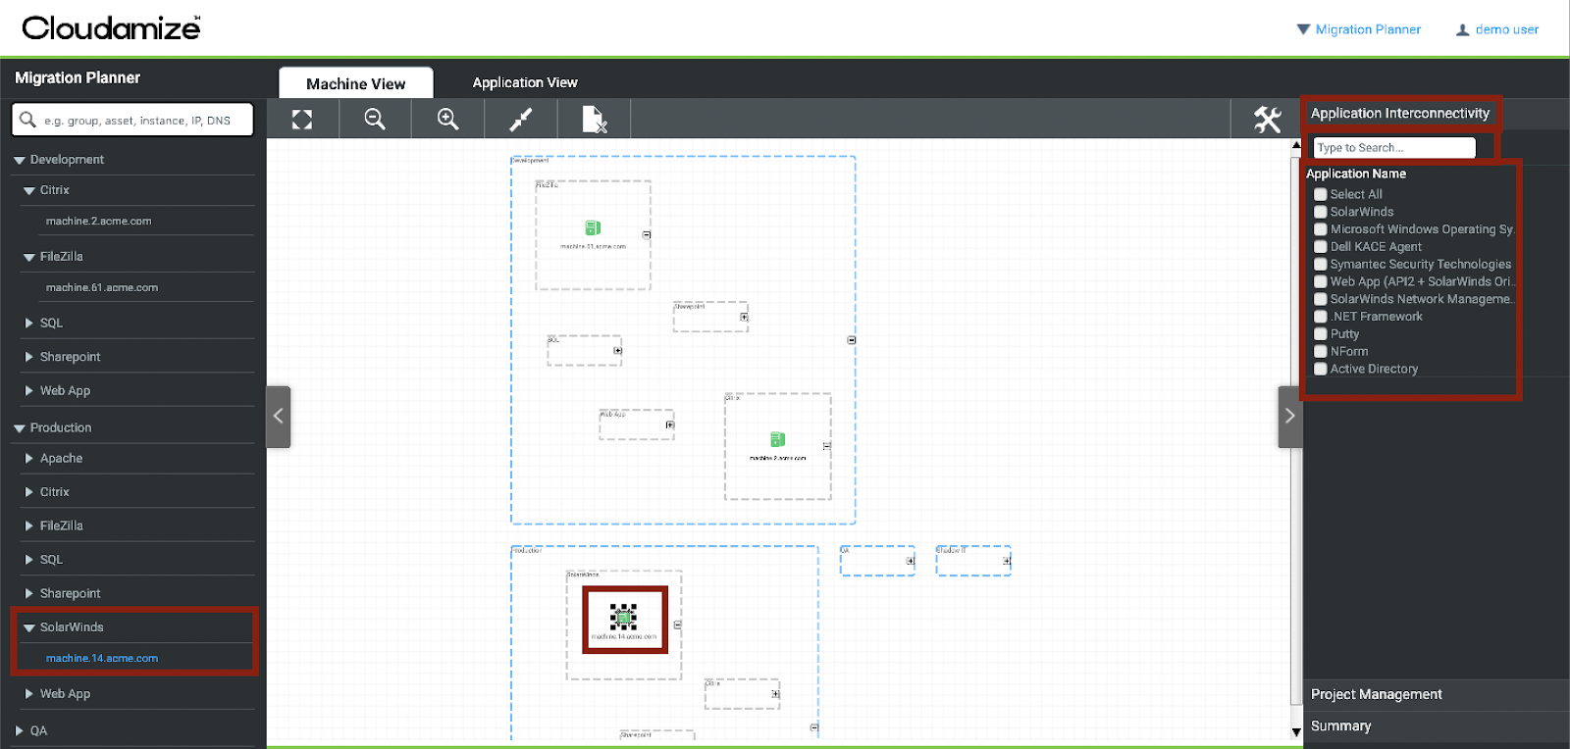Switch to the Application View tab
Image resolution: width=1570 pixels, height=749 pixels.
(525, 82)
